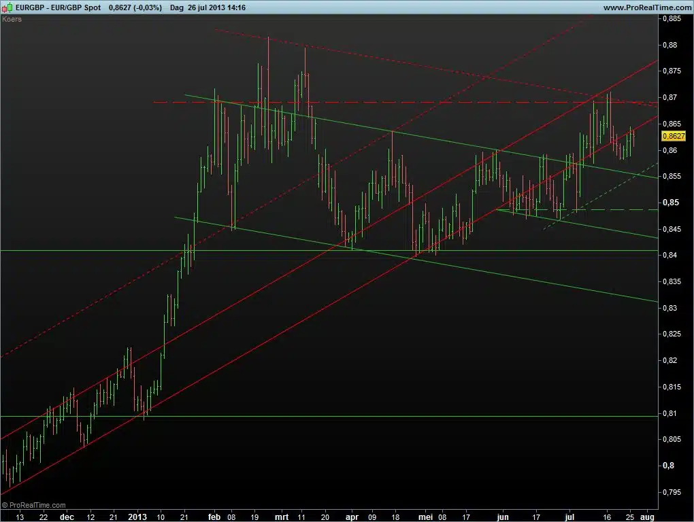Viewport: 694px width, 522px height.
Task: Click the EURGBP - EUR/GBP Spot title
Action: click(x=58, y=7)
